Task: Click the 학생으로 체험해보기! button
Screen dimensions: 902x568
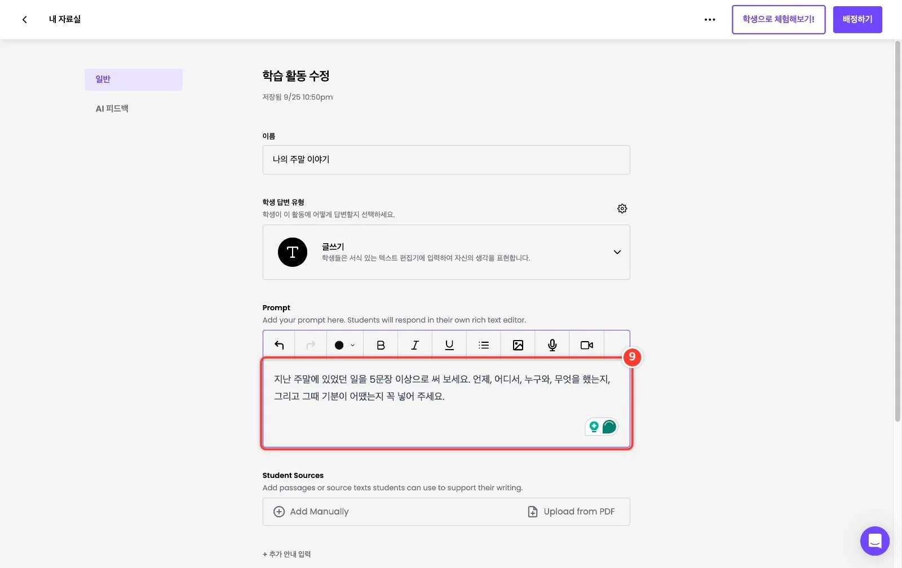Action: click(779, 20)
